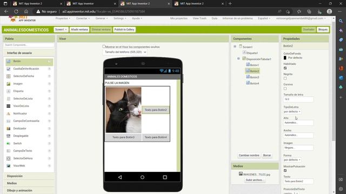
Task: Open help icon next to Imagen
Action: (49, 84)
